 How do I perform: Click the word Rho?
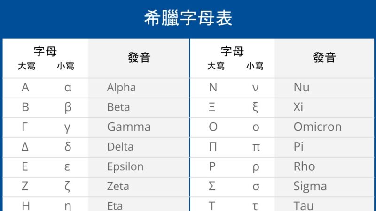(x=304, y=166)
